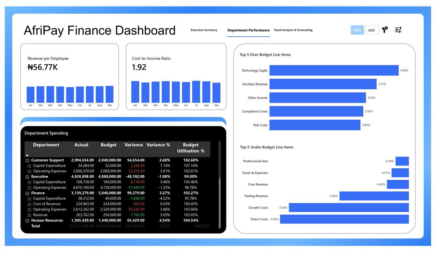Click the Top 5 Under-Budget Line Items title
The height and width of the screenshot is (253, 436).
[x=267, y=147]
